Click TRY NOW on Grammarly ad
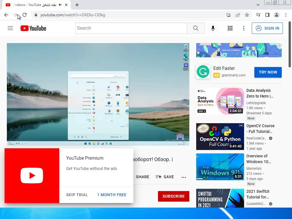The height and width of the screenshot is (219, 292). (268, 72)
